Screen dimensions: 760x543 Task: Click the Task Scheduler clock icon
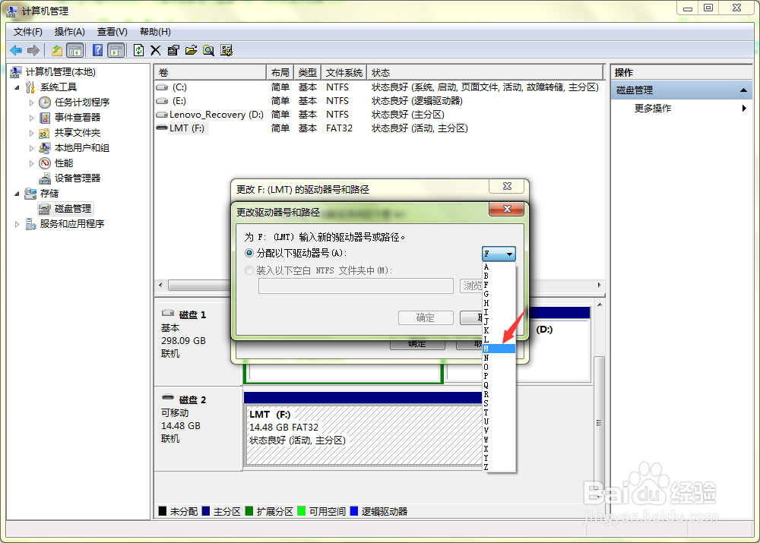tap(45, 103)
